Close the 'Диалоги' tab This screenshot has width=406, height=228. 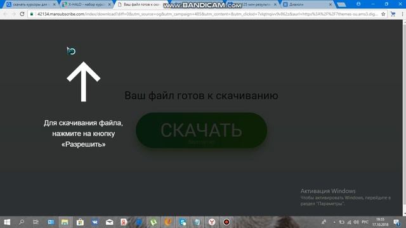(x=331, y=4)
